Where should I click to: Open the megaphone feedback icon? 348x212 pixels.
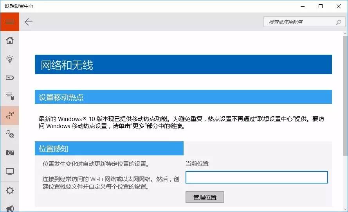click(x=10, y=208)
